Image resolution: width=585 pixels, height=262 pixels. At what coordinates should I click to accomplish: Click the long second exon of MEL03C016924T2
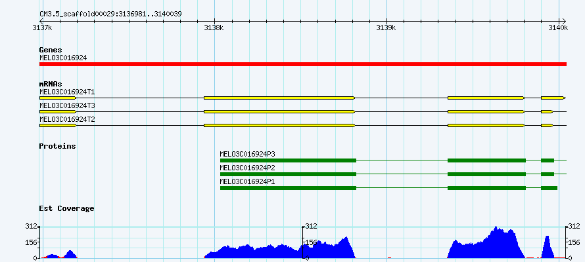279,126
